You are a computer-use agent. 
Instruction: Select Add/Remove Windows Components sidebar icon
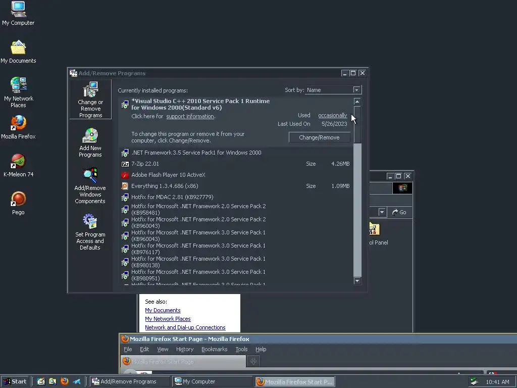coord(90,186)
